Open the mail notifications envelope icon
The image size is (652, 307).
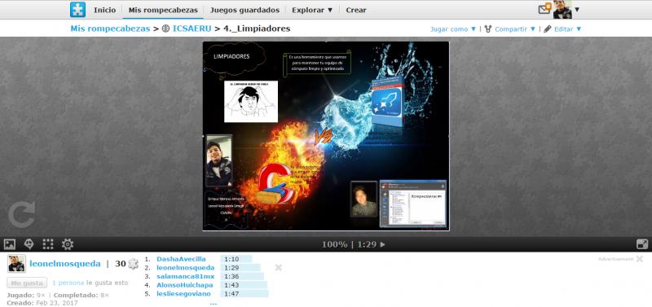(x=544, y=9)
